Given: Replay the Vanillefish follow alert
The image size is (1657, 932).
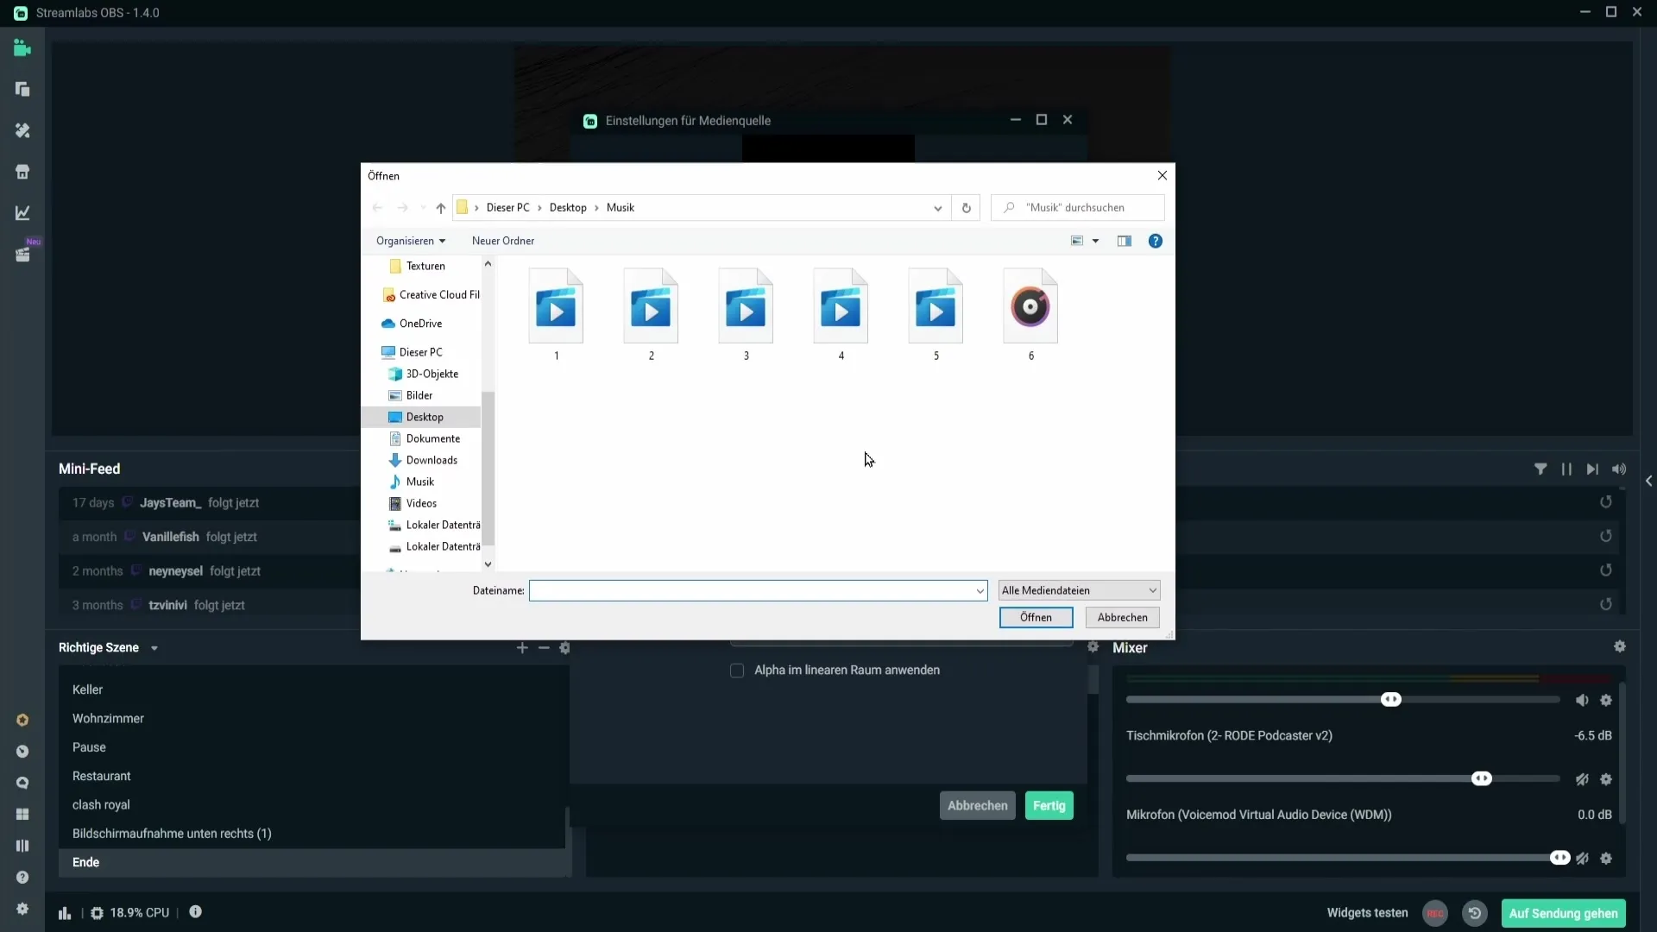Looking at the screenshot, I should [1606, 536].
